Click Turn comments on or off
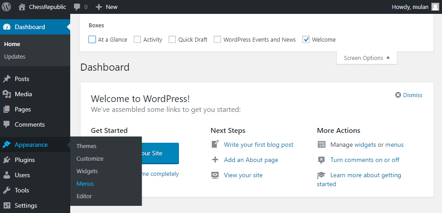The image size is (442, 213). pyautogui.click(x=365, y=160)
